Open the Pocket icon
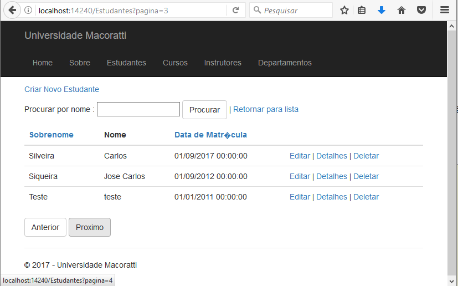Viewport: 458px width, 286px height. click(x=421, y=11)
